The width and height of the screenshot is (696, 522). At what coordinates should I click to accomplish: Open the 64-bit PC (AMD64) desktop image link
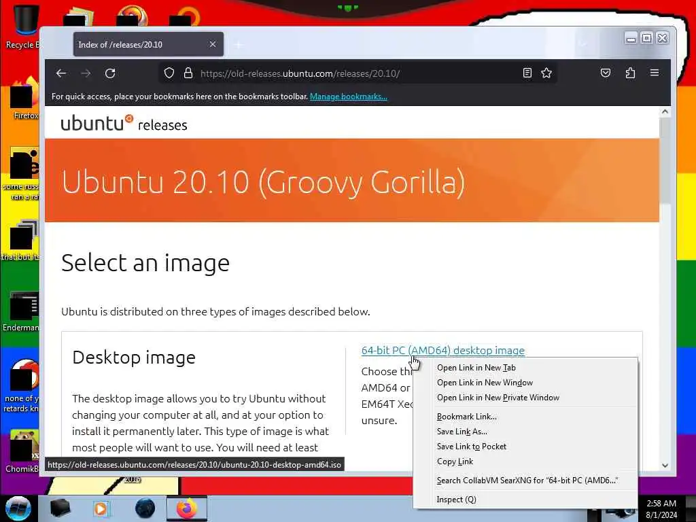442,350
